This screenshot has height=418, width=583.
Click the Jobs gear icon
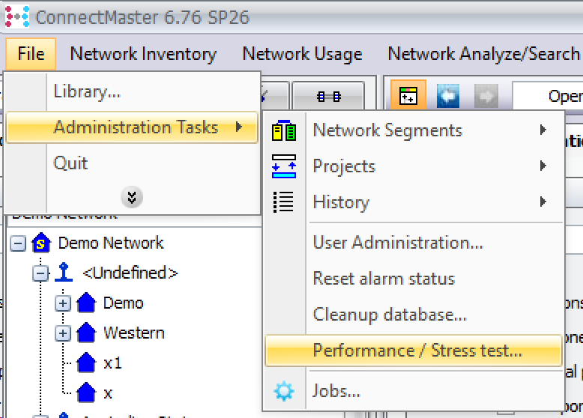(x=284, y=391)
